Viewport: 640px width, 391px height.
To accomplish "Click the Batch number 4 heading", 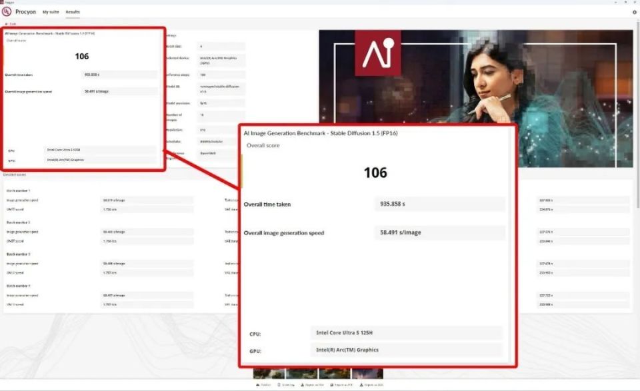I will click(x=18, y=286).
